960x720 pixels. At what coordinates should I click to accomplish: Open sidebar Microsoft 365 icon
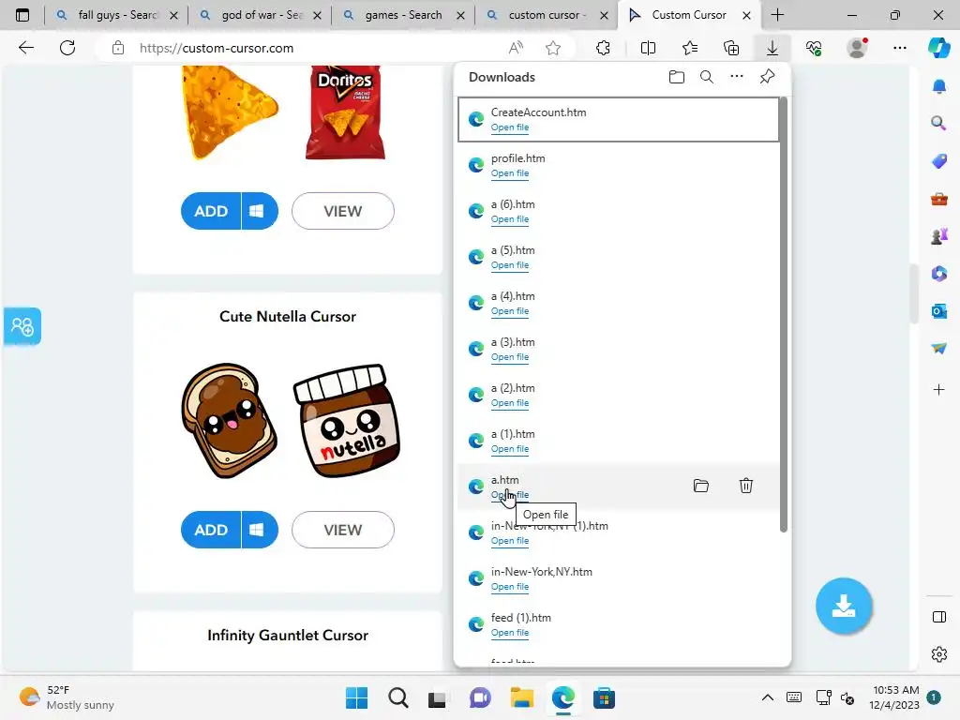click(x=939, y=273)
